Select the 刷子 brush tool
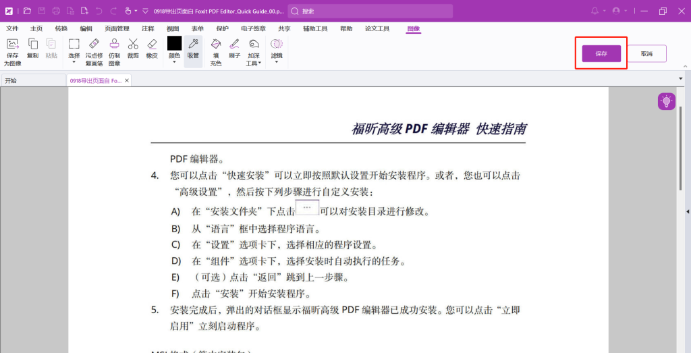Screen dimensions: 691x353 point(234,49)
